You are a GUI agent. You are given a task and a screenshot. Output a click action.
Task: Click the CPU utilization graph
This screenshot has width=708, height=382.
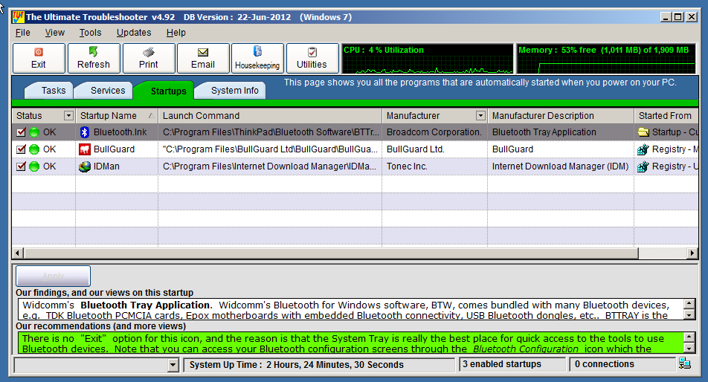(427, 59)
